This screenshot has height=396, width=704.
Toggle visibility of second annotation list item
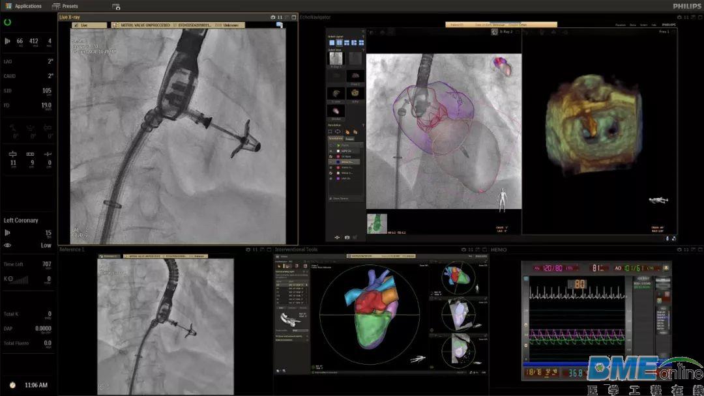point(331,151)
